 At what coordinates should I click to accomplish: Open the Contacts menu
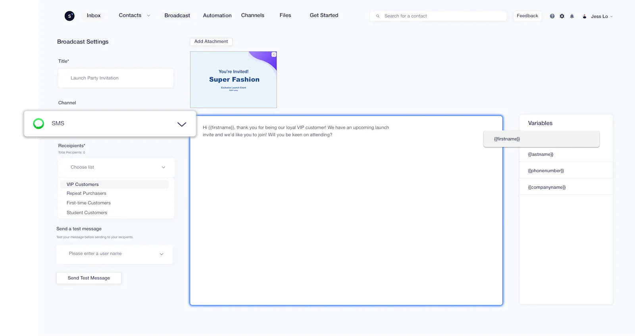pyautogui.click(x=130, y=15)
